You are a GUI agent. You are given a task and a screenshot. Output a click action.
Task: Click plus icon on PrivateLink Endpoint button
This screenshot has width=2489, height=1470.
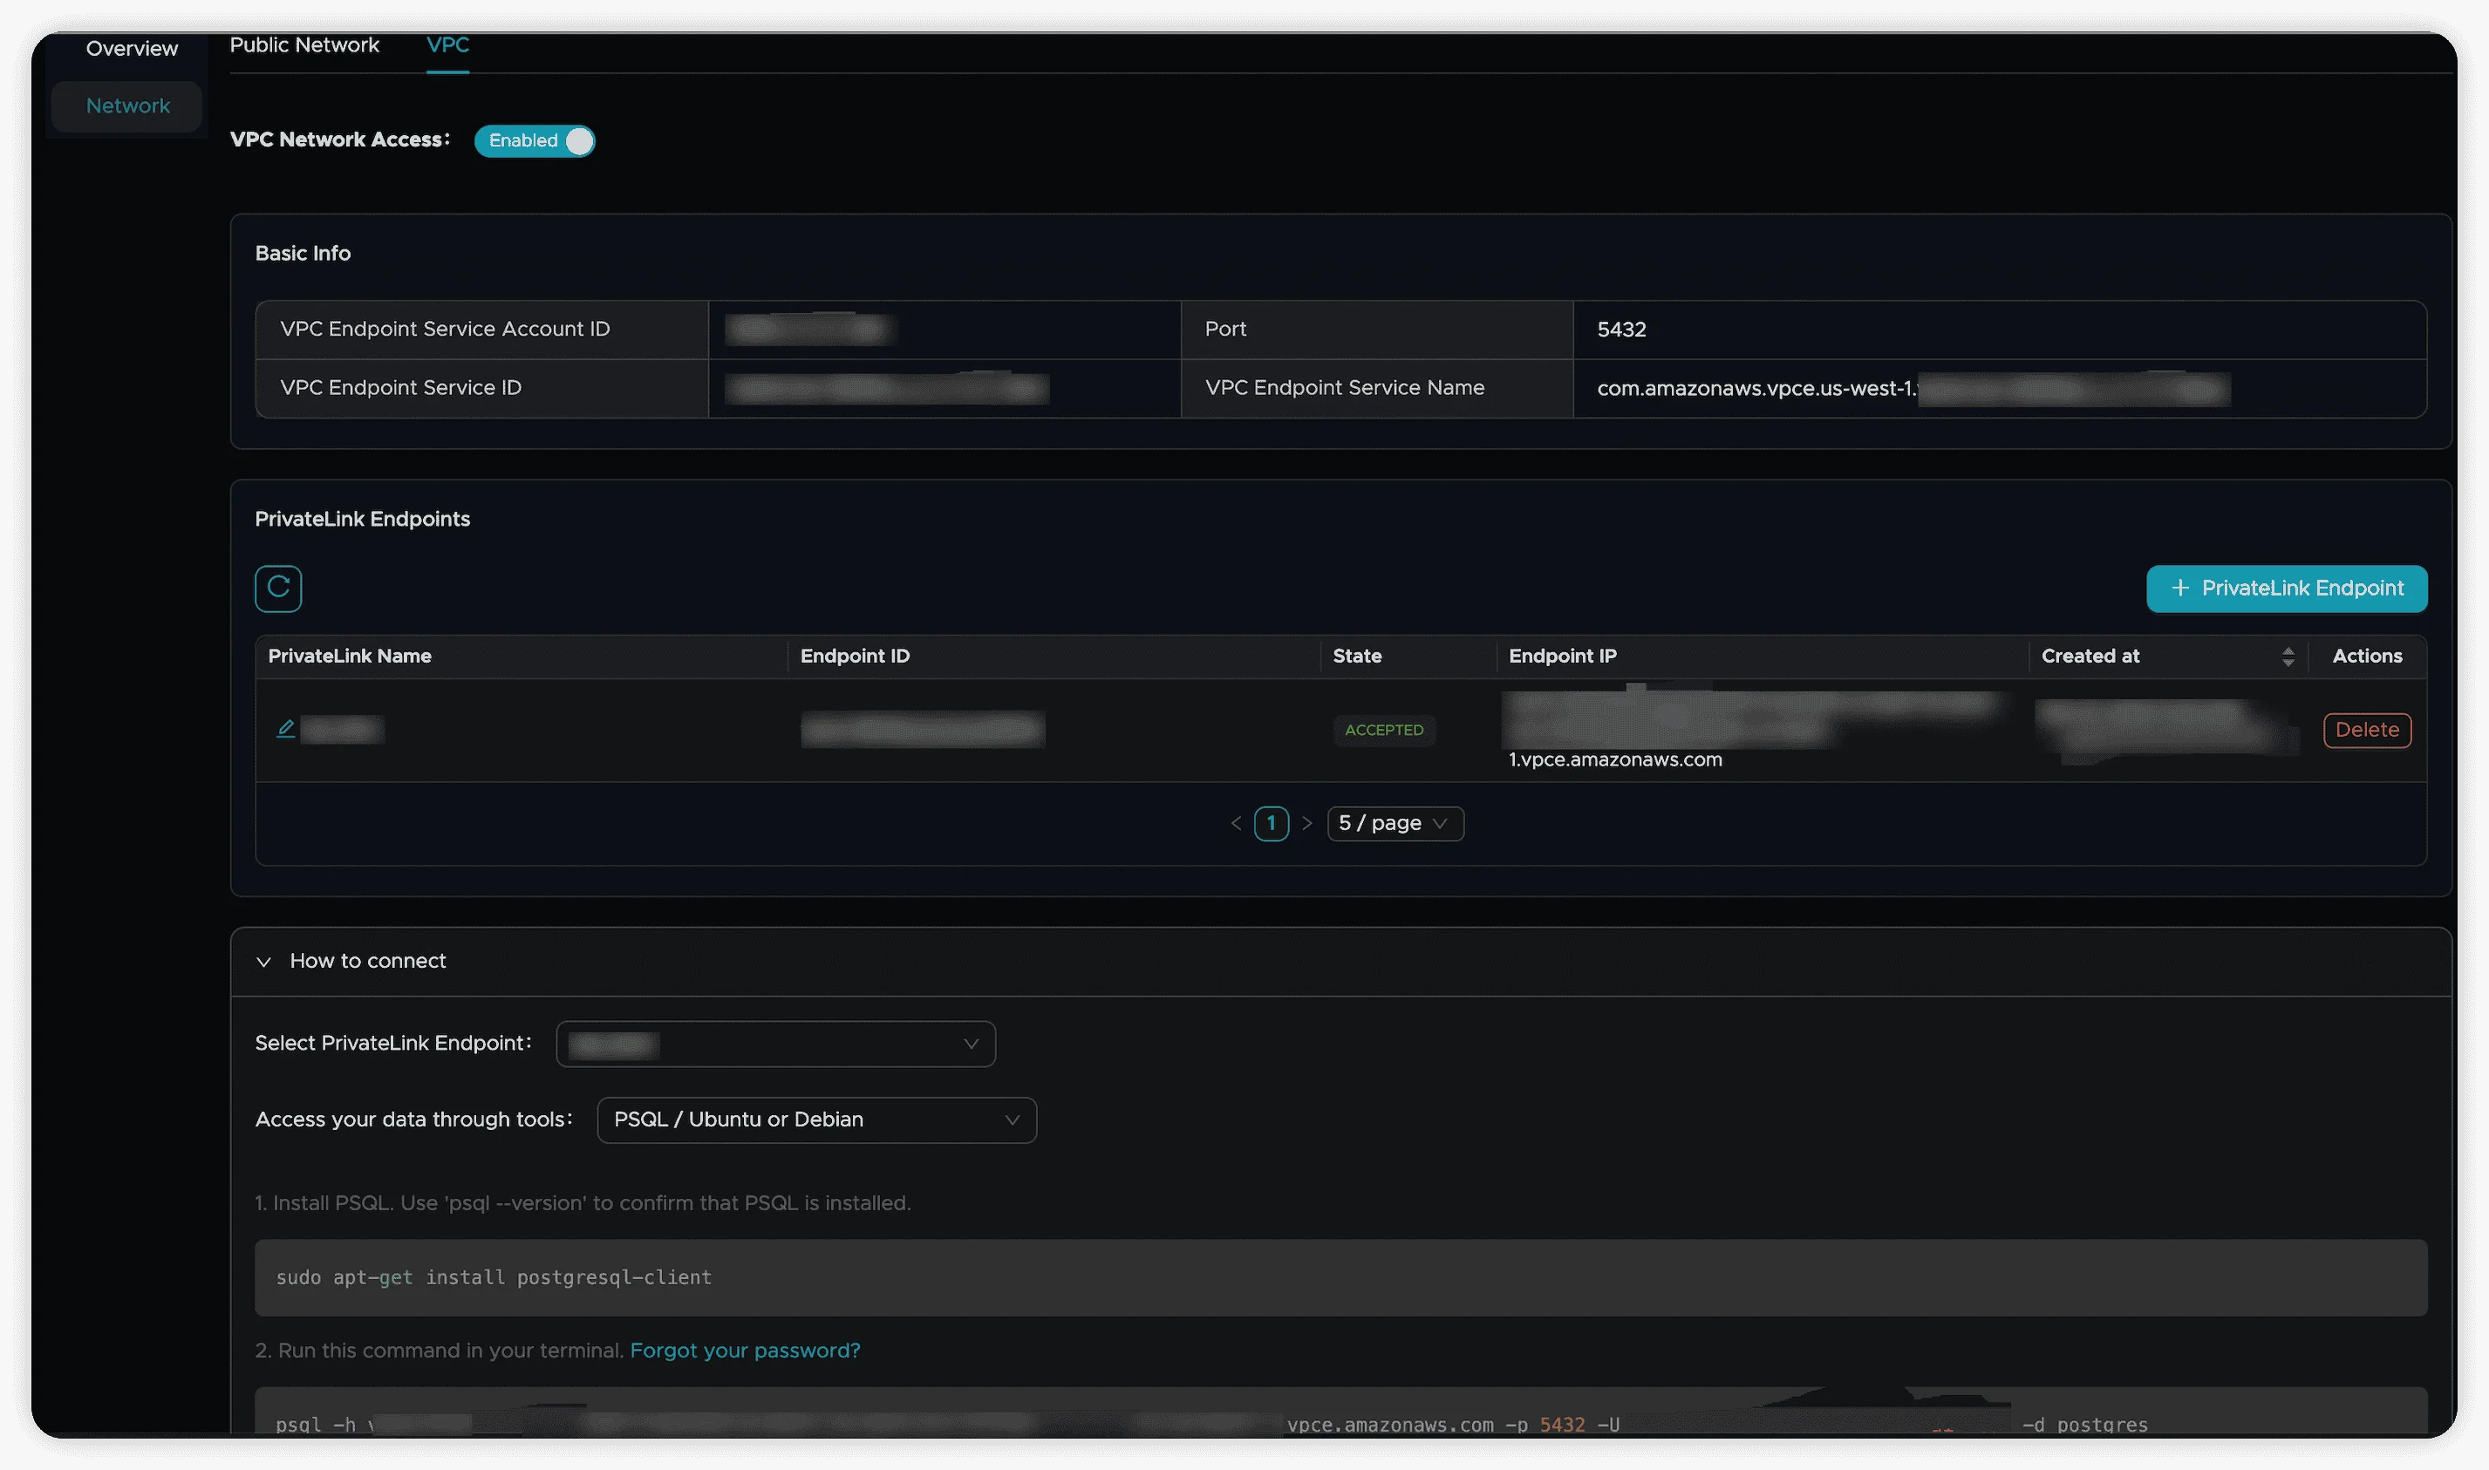(x=2180, y=589)
